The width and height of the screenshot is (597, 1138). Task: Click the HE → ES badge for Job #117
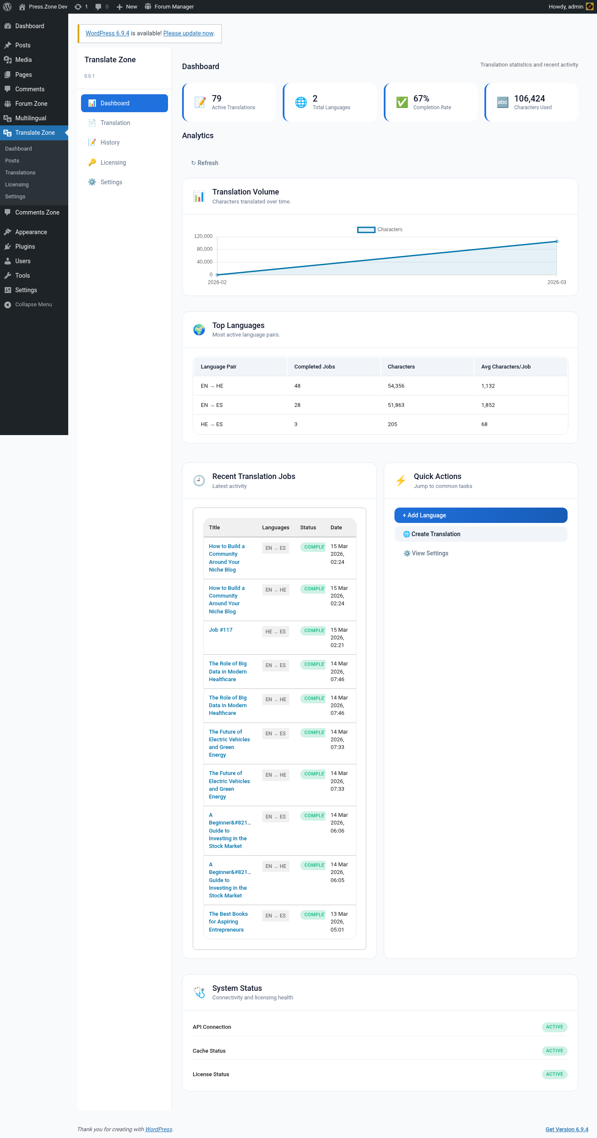point(275,632)
